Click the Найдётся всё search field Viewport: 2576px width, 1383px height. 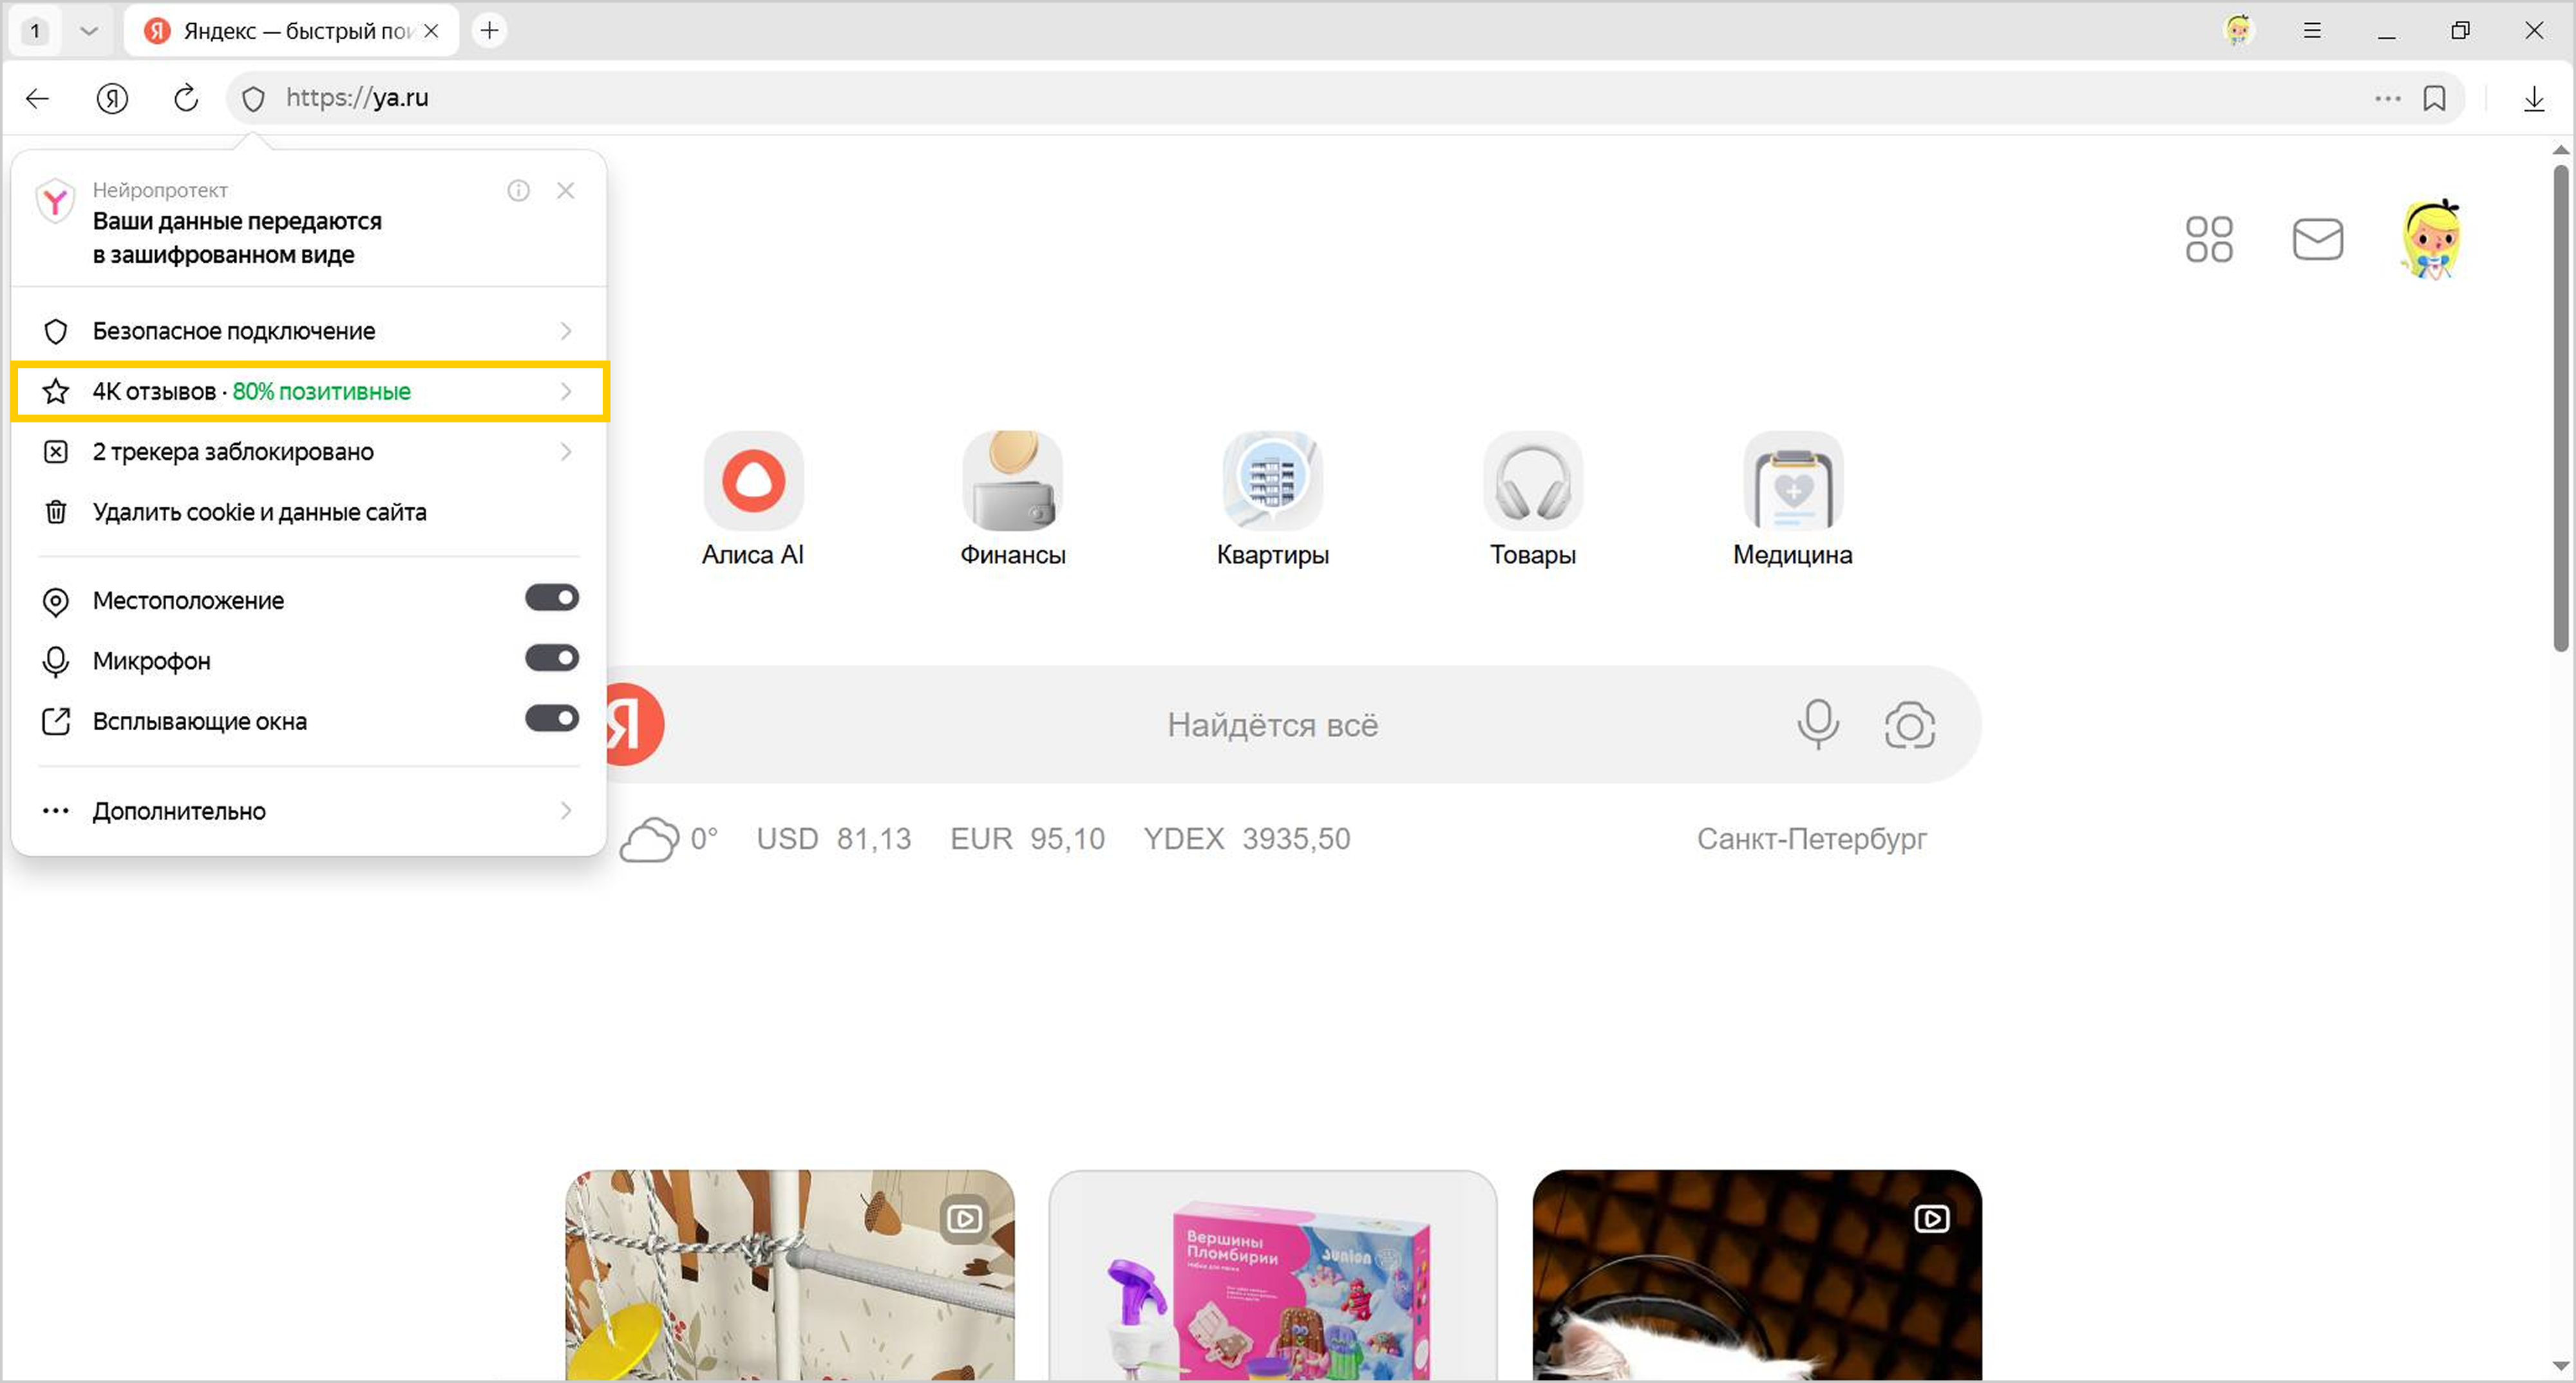pos(1271,725)
